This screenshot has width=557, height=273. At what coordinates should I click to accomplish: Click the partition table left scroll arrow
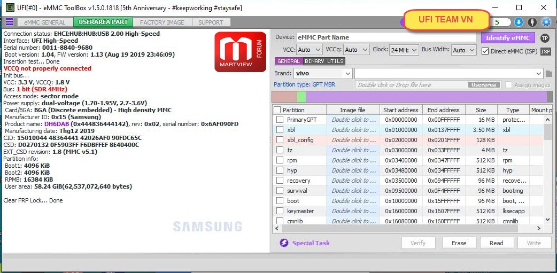click(x=277, y=229)
